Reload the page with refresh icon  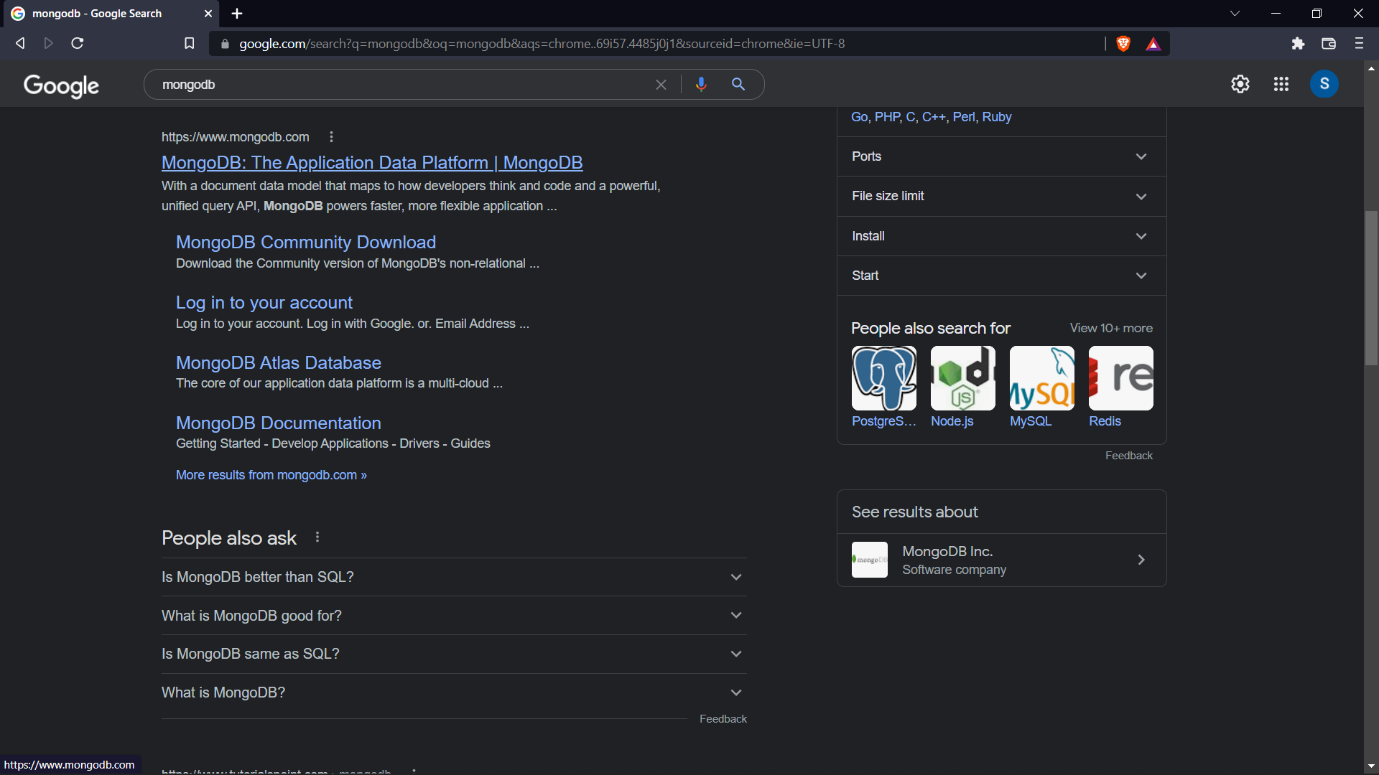click(78, 43)
